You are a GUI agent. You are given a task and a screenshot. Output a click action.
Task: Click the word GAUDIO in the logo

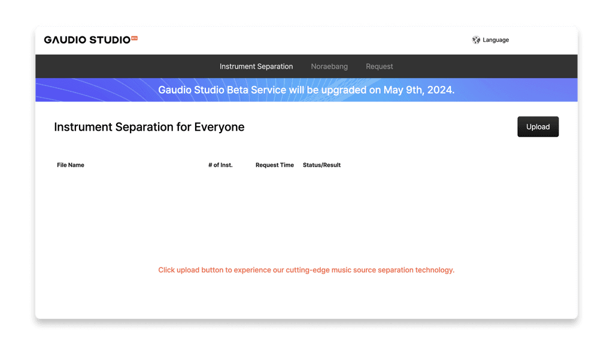coord(65,40)
